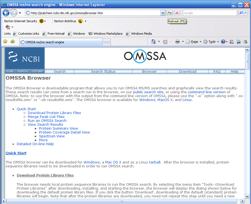Open the Windows Marketplace link

105,34
